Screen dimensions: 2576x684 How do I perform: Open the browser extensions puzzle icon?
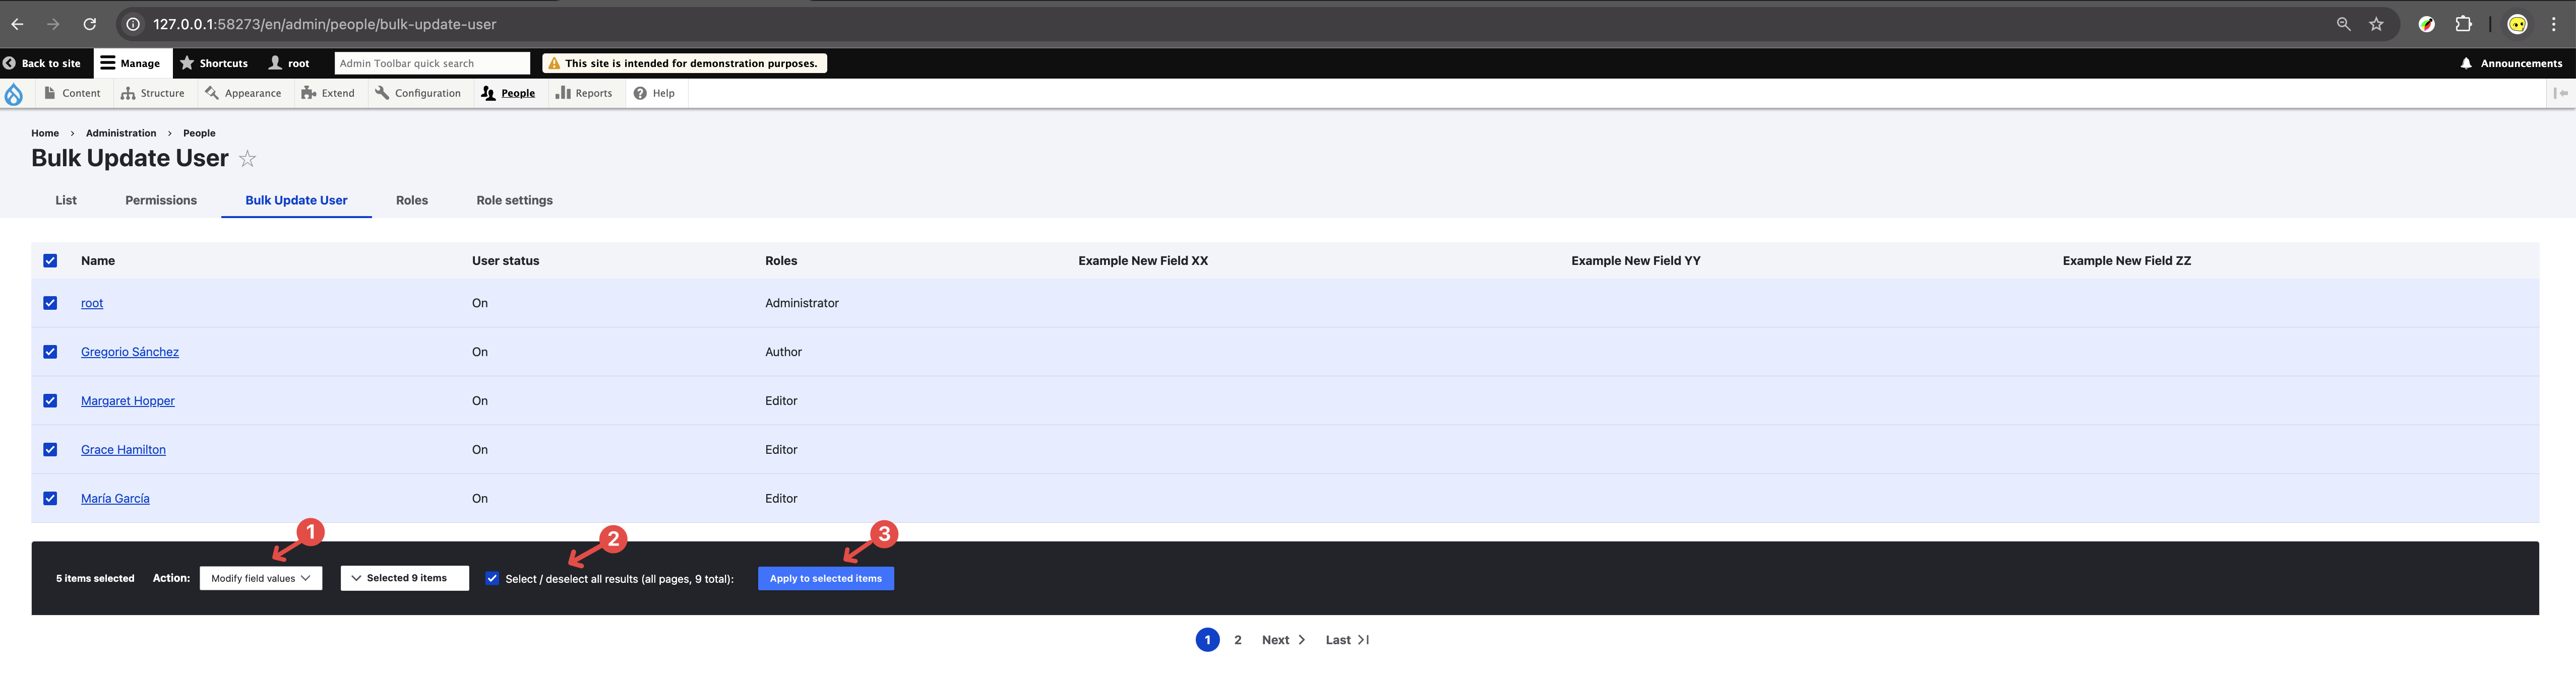tap(2464, 24)
